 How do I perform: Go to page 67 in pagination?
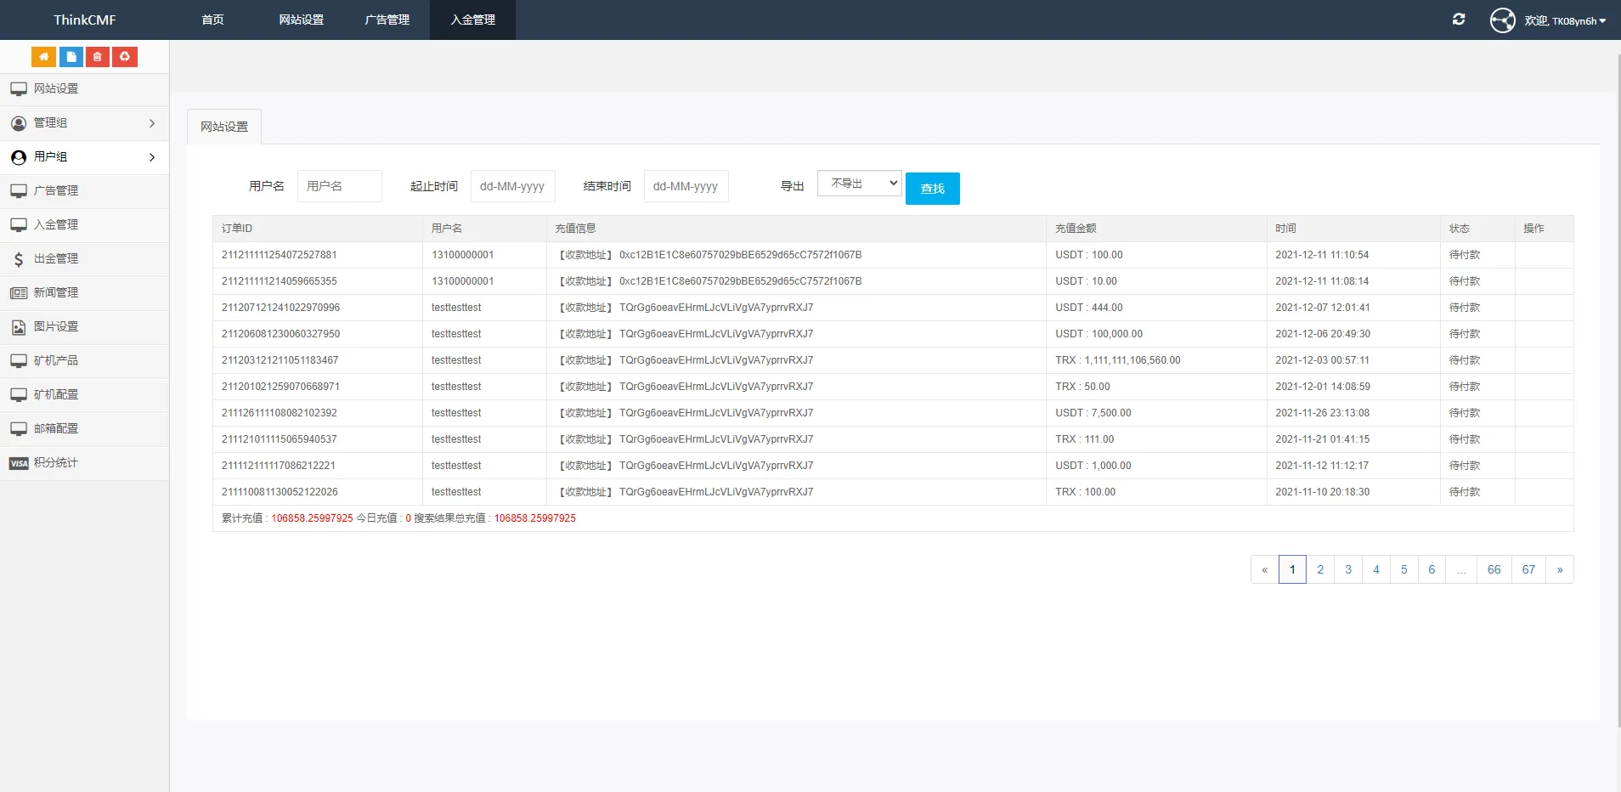click(x=1528, y=569)
